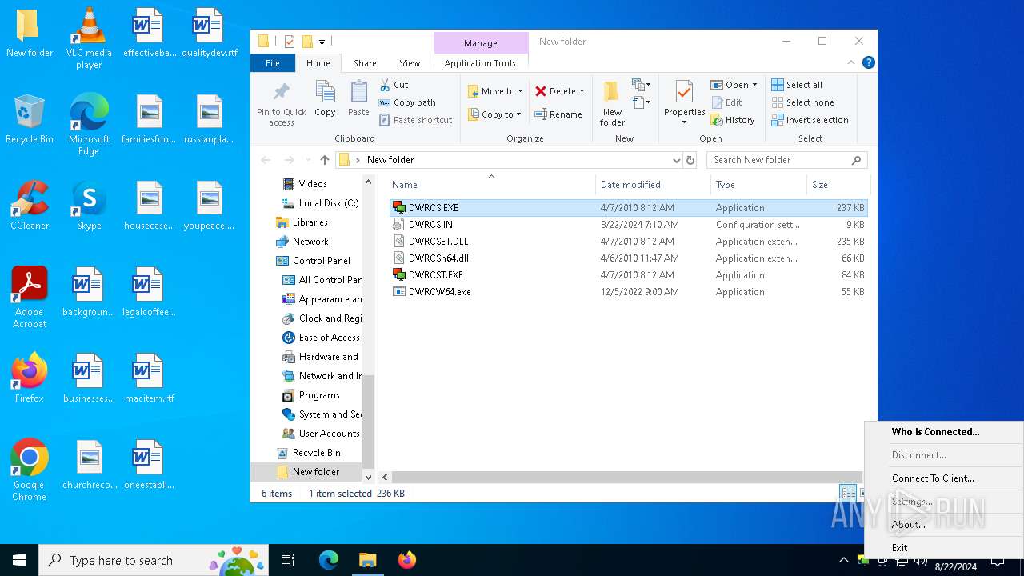Screen dimensions: 1024x576
Task: Select Local Disk (C:) in tree
Action: click(x=321, y=203)
